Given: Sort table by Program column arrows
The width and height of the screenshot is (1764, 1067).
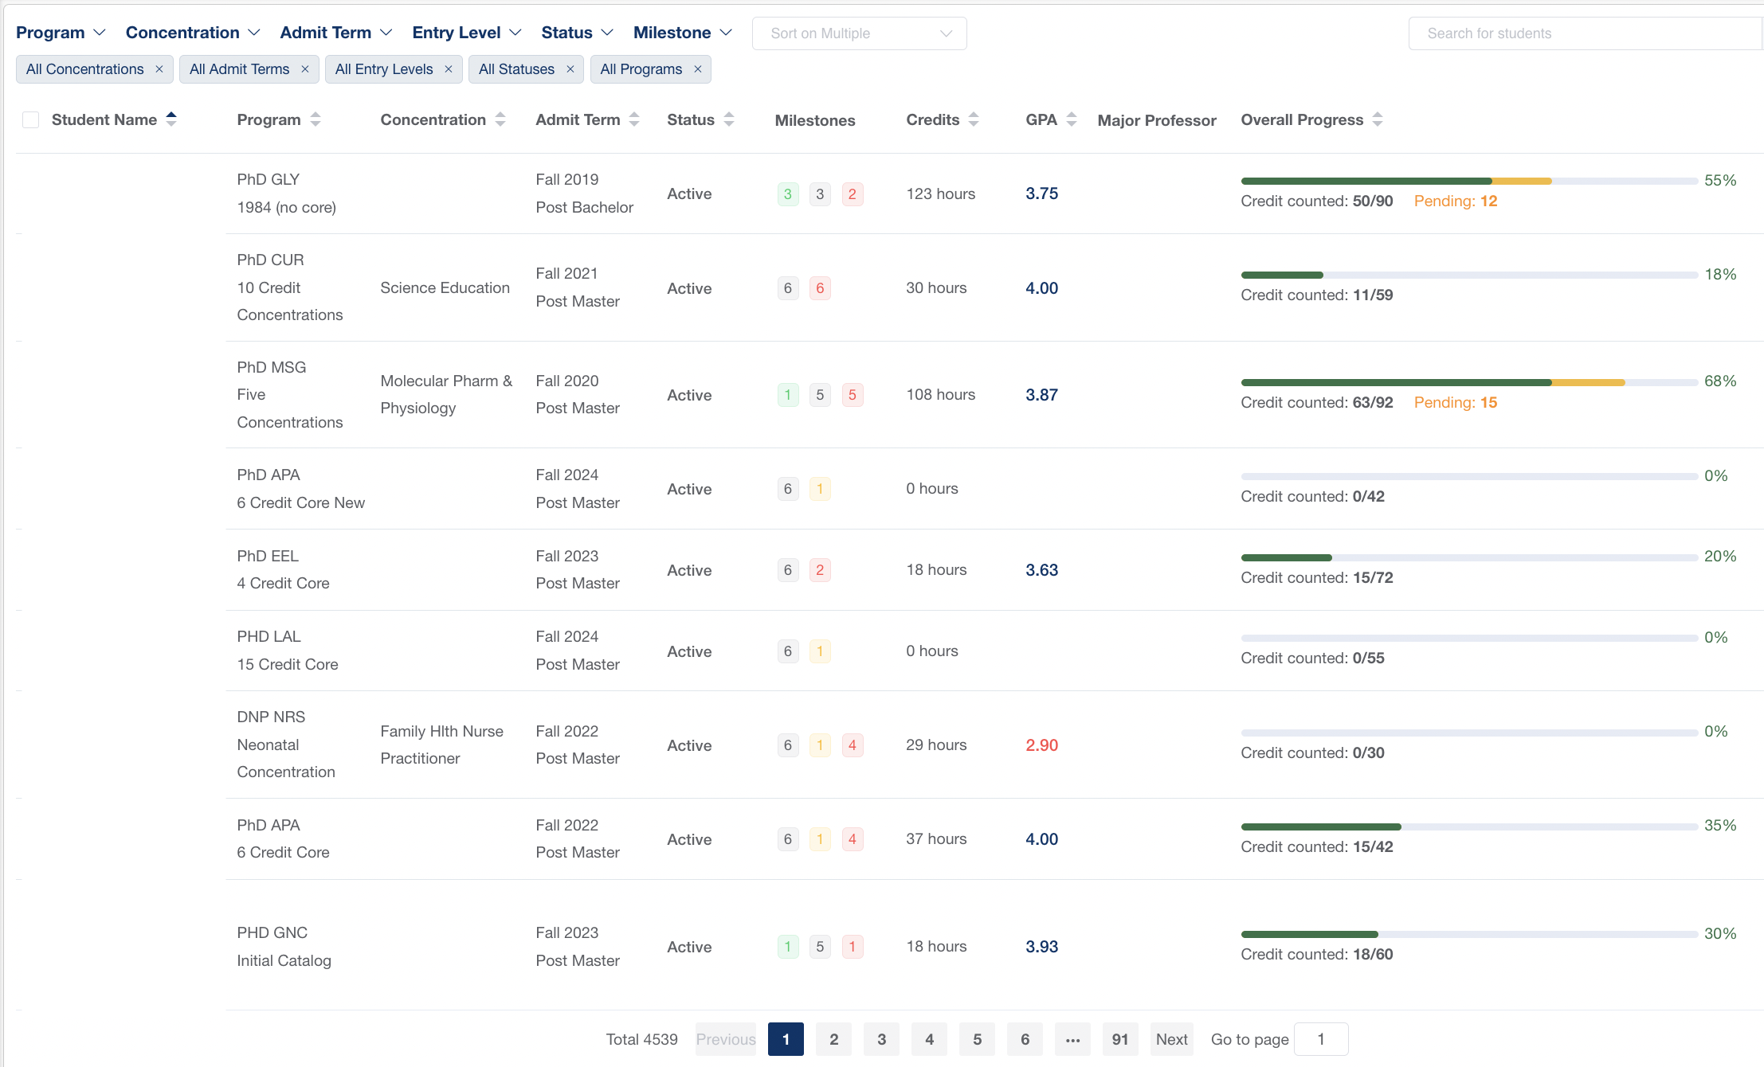Looking at the screenshot, I should click(316, 119).
